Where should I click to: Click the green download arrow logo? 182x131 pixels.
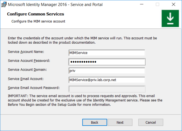click(x=170, y=18)
